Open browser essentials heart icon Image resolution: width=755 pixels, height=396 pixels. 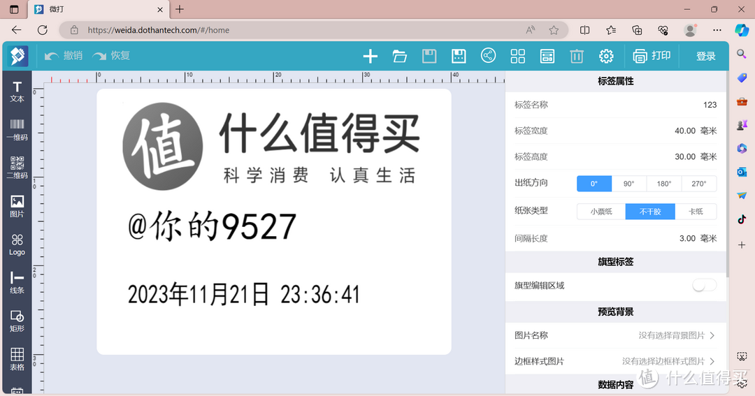663,30
